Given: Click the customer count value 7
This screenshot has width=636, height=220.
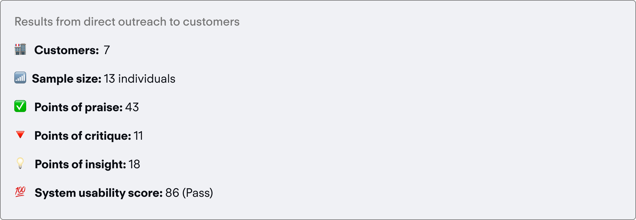Looking at the screenshot, I should click(x=107, y=50).
